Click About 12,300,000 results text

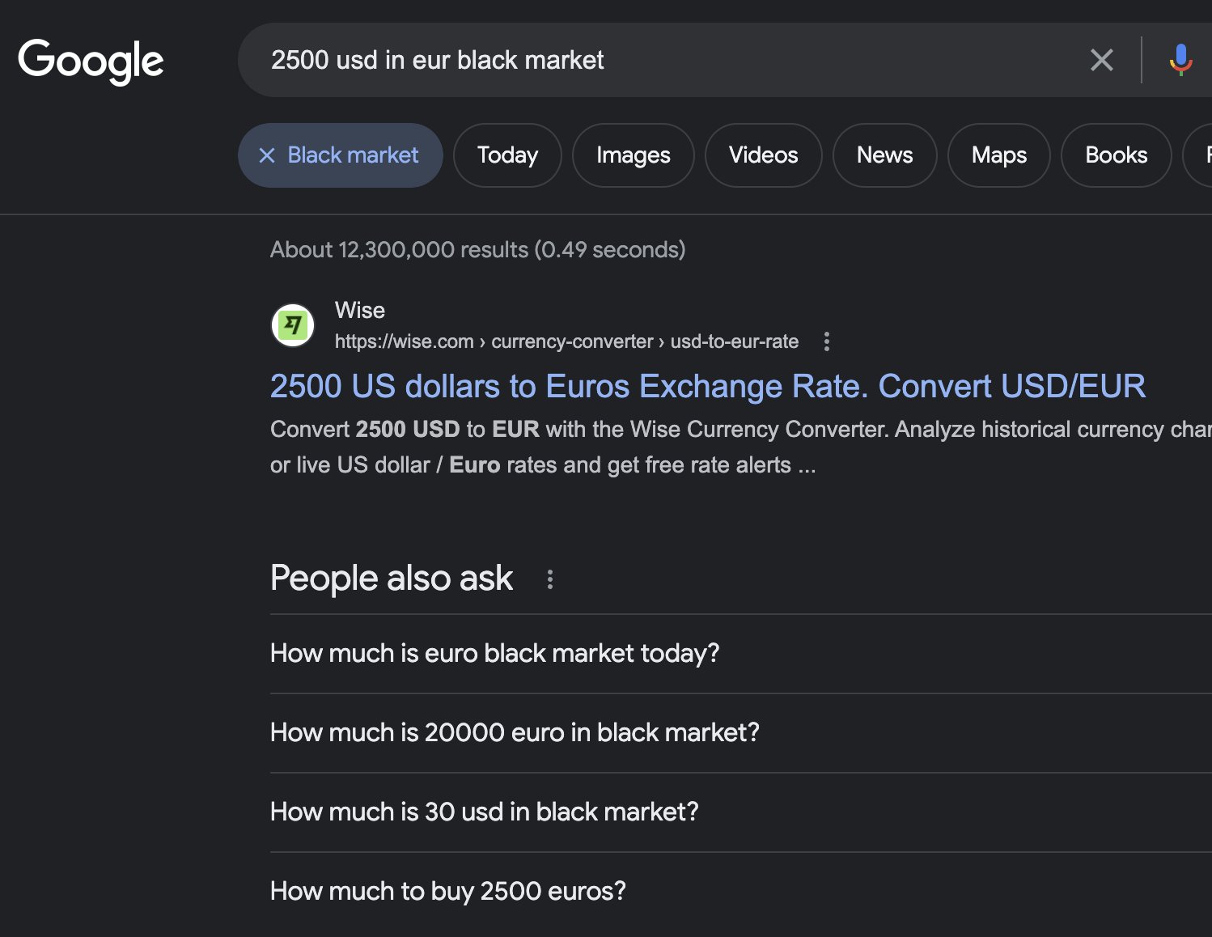[477, 249]
